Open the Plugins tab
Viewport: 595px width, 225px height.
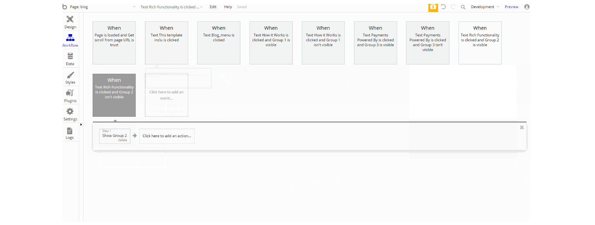coord(70,96)
